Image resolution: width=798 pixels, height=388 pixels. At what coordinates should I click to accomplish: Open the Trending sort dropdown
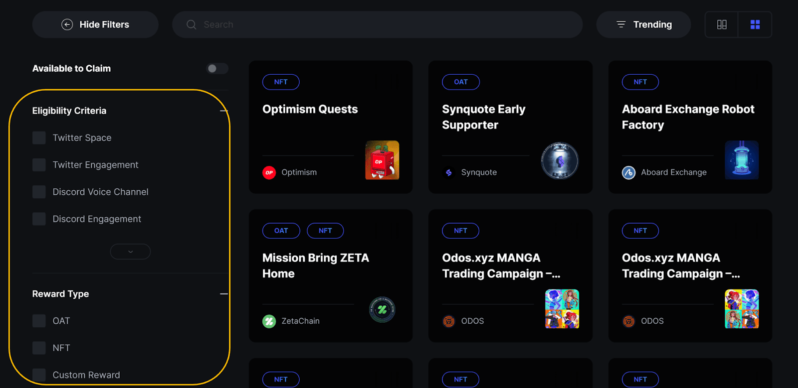pyautogui.click(x=643, y=24)
